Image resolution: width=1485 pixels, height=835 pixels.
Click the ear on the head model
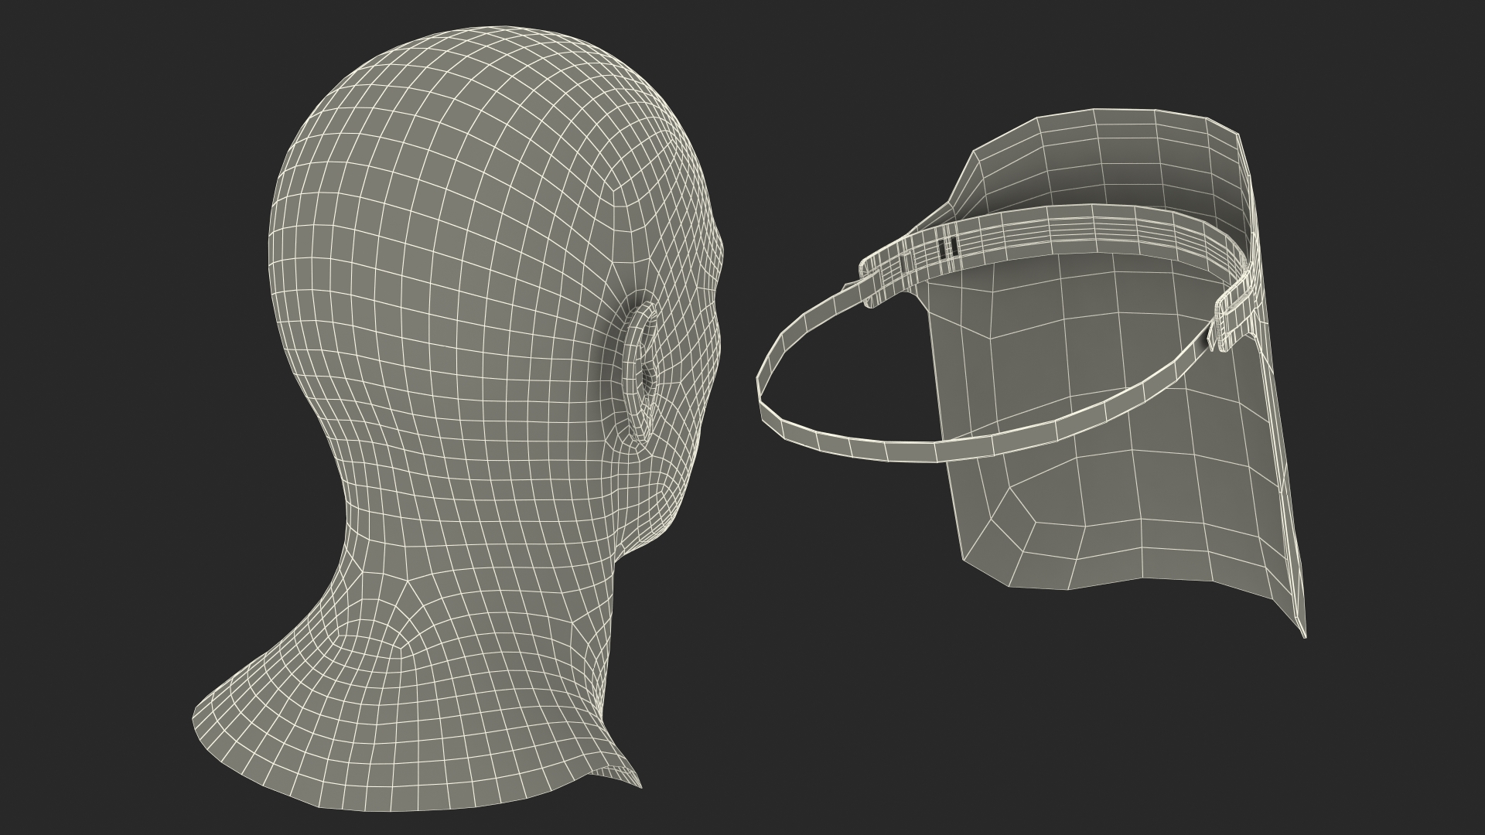pyautogui.click(x=640, y=373)
